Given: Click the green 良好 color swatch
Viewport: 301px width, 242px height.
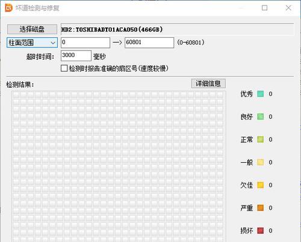Looking at the screenshot, I should click(261, 116).
